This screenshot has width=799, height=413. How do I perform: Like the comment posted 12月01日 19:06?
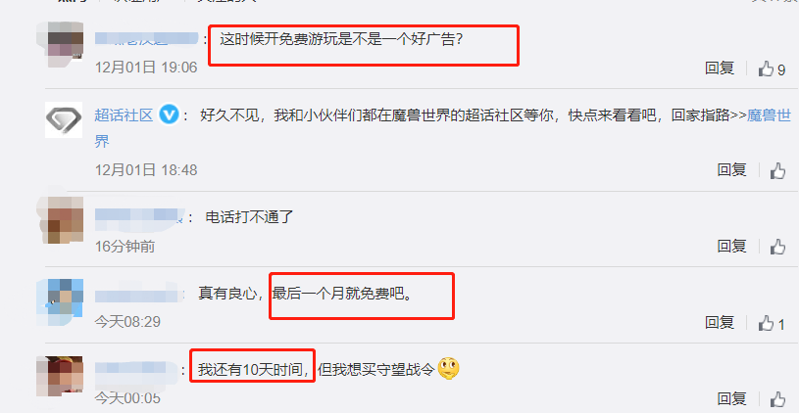pyautogui.click(x=772, y=69)
